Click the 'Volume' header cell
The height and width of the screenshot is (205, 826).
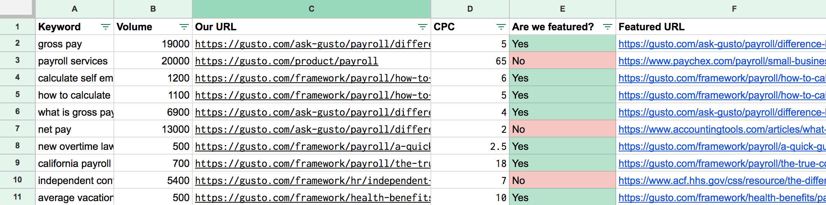pos(153,27)
